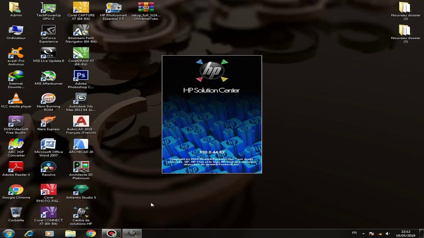Open Windows Media Player from the taskbar
The image size is (424, 238).
click(x=49, y=233)
